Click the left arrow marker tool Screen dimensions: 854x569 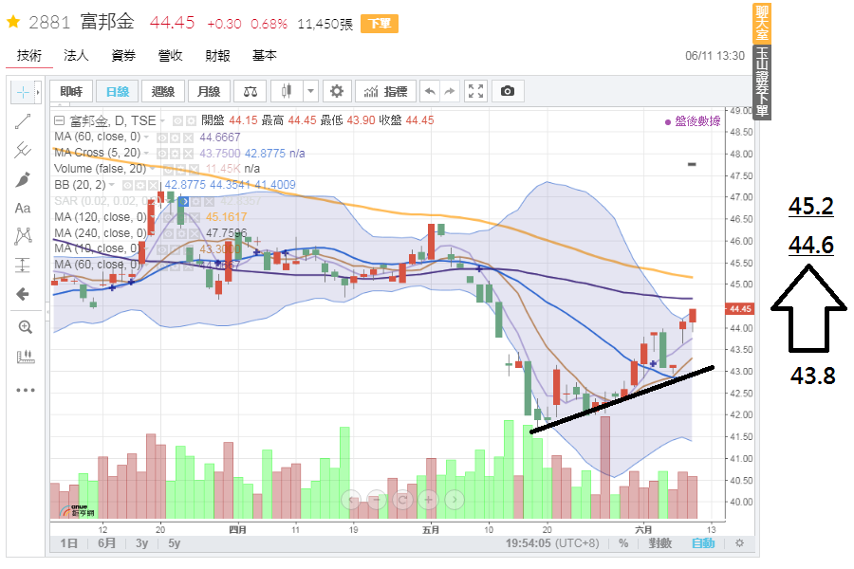(x=23, y=295)
